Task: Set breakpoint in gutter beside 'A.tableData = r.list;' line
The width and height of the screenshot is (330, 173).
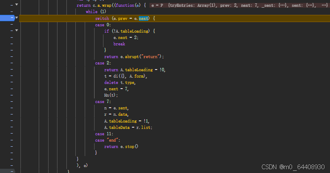Action: pos(12,127)
